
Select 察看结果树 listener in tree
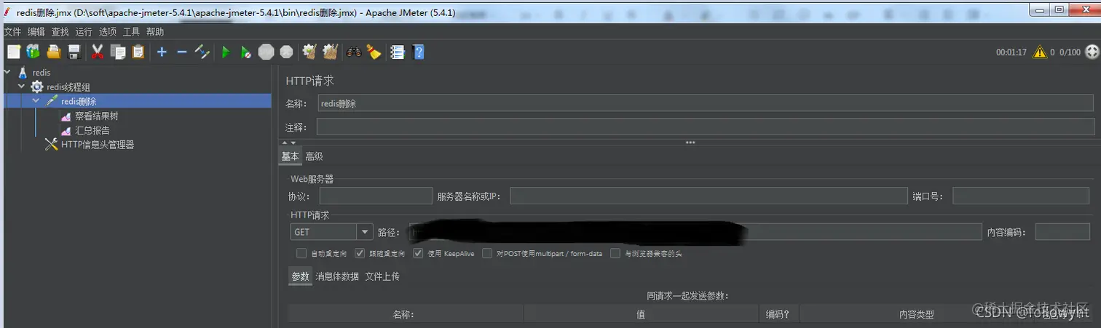(x=96, y=116)
